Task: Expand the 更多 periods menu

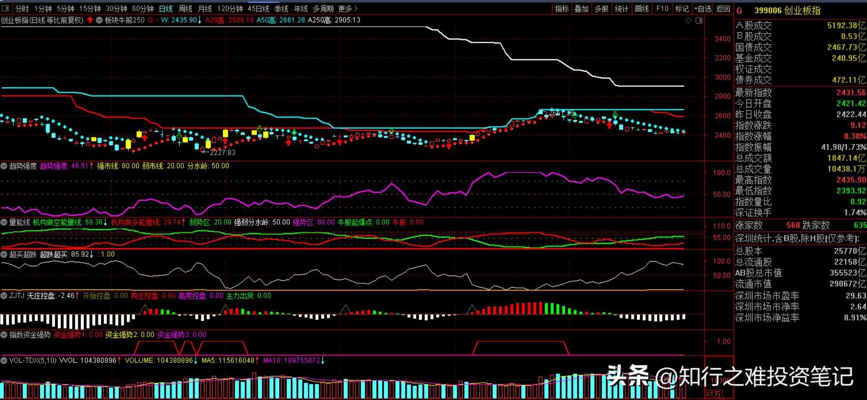Action: (348, 9)
